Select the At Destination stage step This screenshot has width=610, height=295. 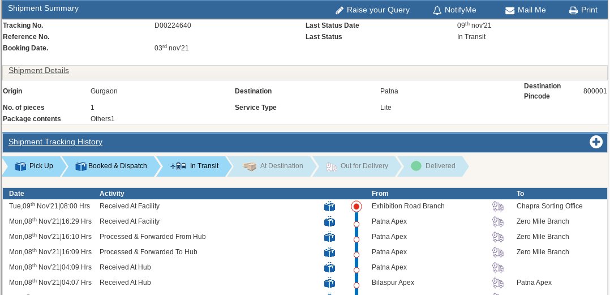272,166
